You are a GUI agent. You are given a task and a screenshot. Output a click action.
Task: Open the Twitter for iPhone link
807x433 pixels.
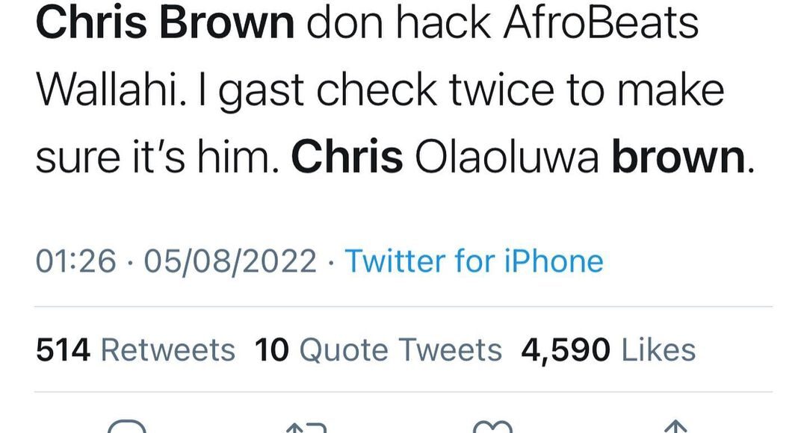tap(473, 261)
